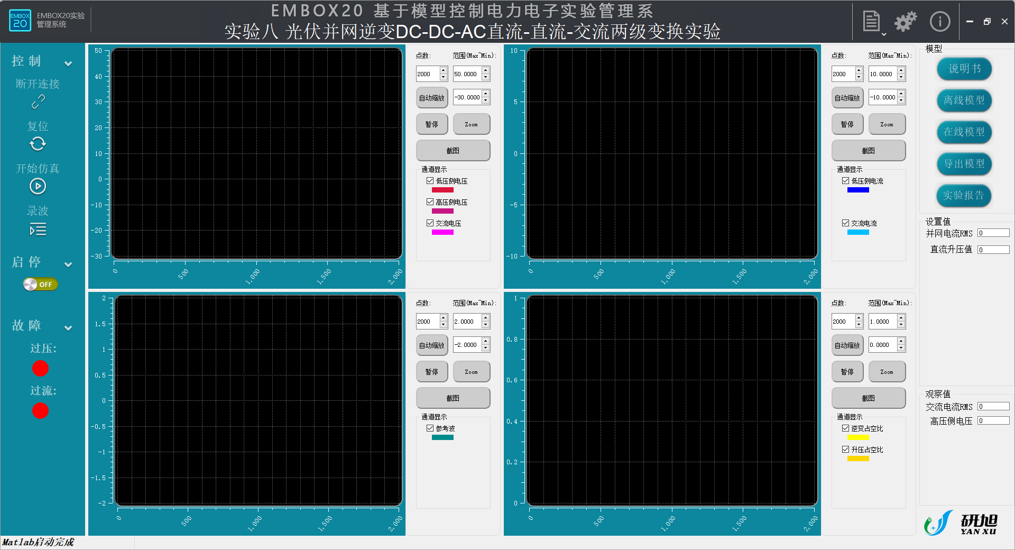Click yellow swatch under 逆变占空比

coord(858,437)
